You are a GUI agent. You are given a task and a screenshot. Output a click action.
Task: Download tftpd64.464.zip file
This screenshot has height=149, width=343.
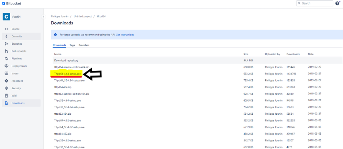click(x=63, y=87)
